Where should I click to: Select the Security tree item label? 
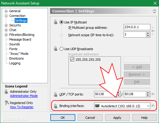[15, 25]
